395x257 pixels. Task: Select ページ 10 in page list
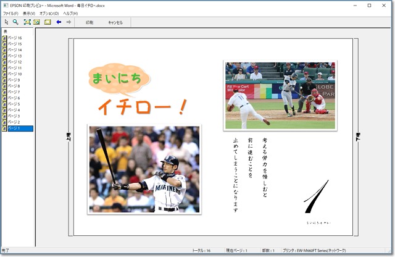tap(15, 74)
